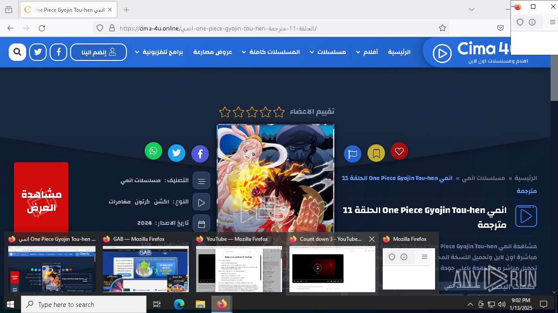Viewport: 558px width, 313px height.
Task: Click the shield icon in the small Firefox window
Action: click(x=520, y=22)
